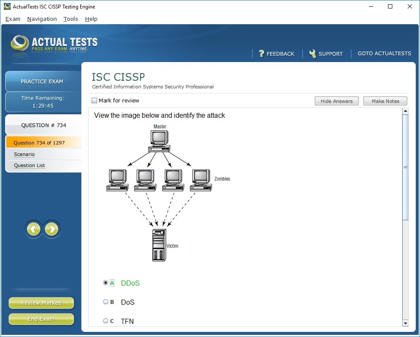
Task: Click the Victim server in diagram
Action: 159,245
